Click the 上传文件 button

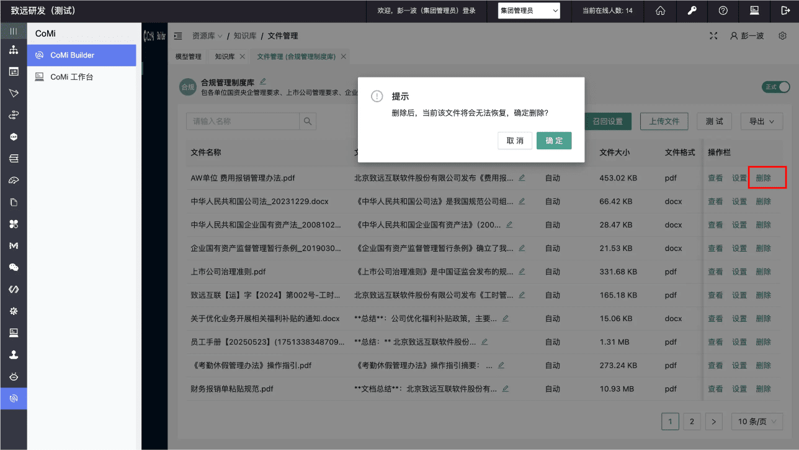[x=664, y=121]
